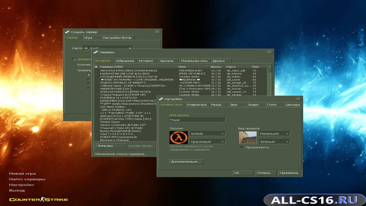
Task: Click the lock column icon in server list
Action: tap(96, 67)
